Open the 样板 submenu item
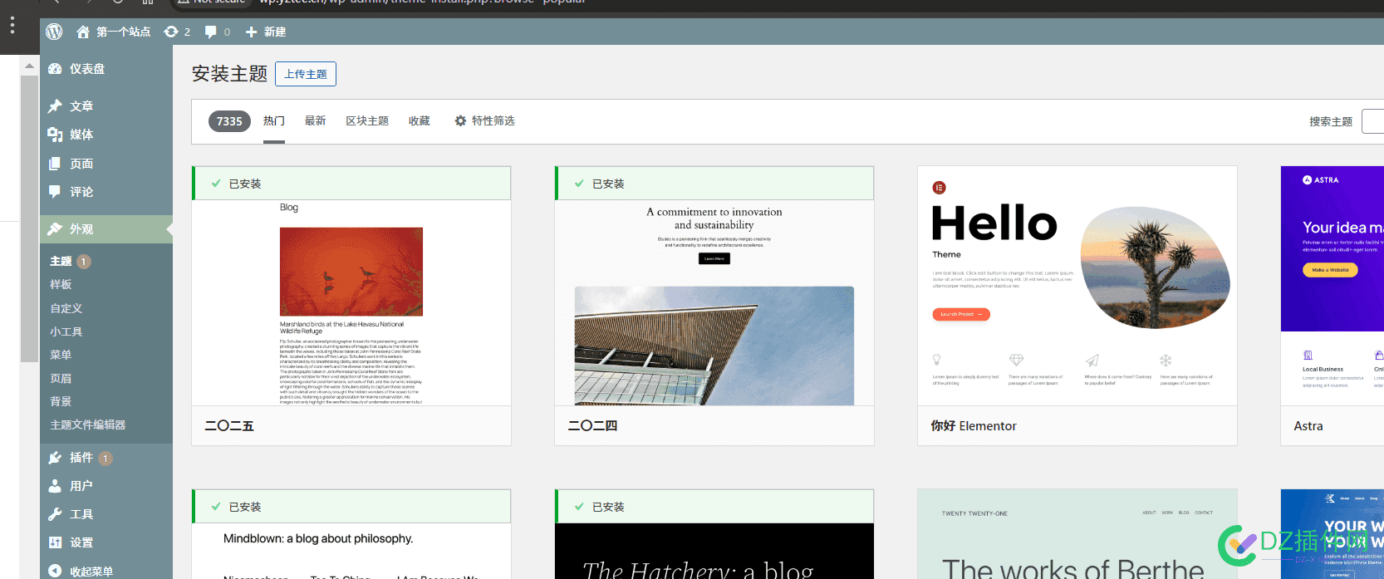The width and height of the screenshot is (1384, 579). 61,285
